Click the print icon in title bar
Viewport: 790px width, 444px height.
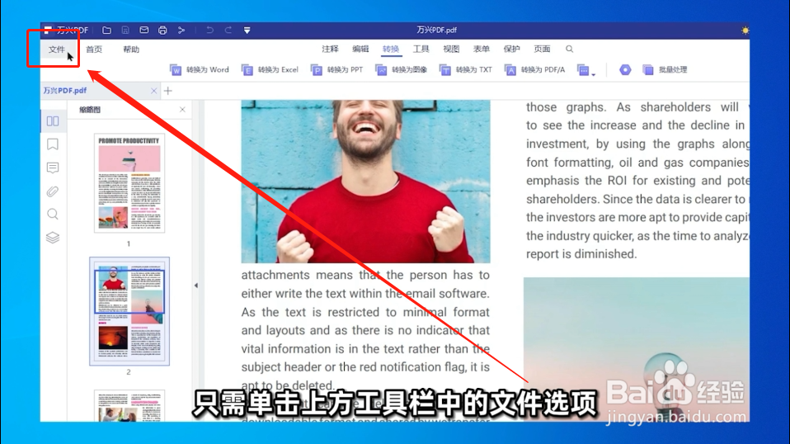tap(162, 31)
